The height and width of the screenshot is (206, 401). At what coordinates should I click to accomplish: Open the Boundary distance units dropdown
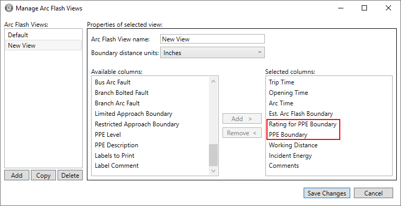[x=212, y=52]
